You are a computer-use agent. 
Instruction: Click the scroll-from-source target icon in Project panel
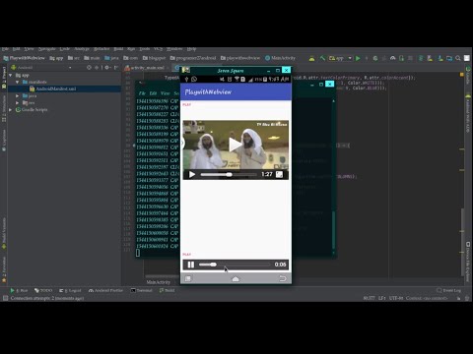click(x=89, y=68)
